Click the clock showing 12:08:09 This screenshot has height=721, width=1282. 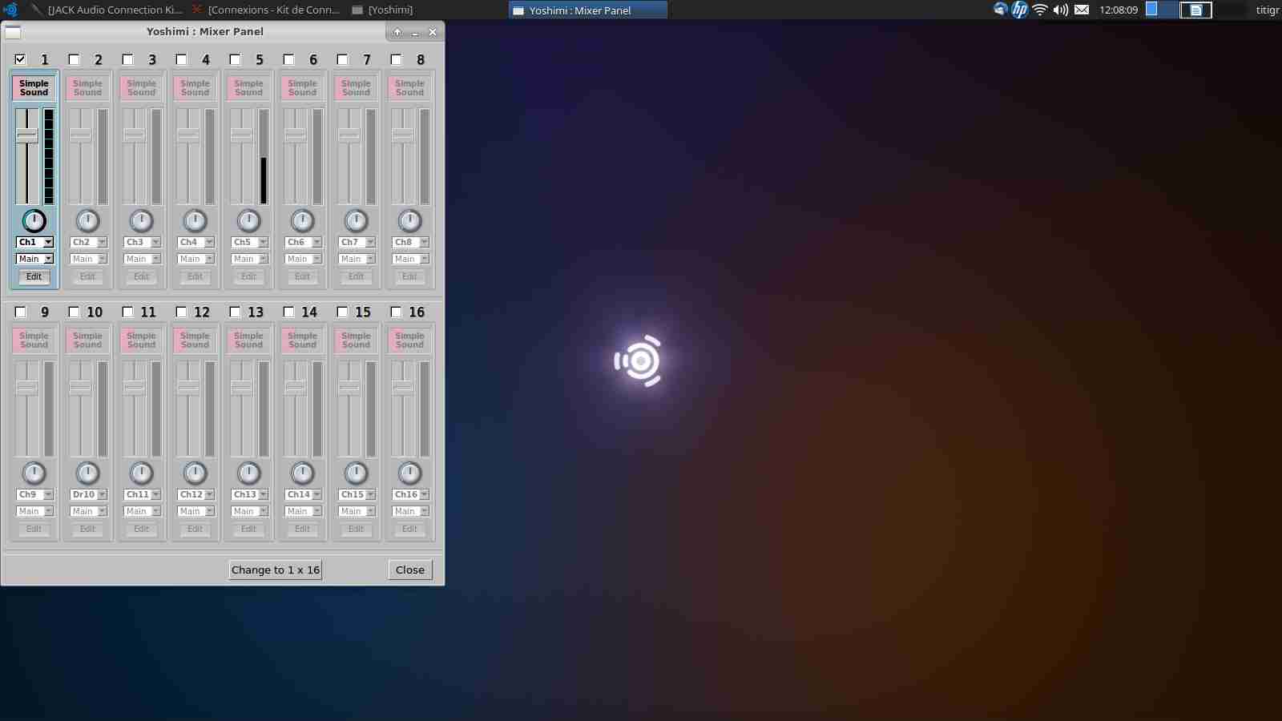pos(1119,10)
